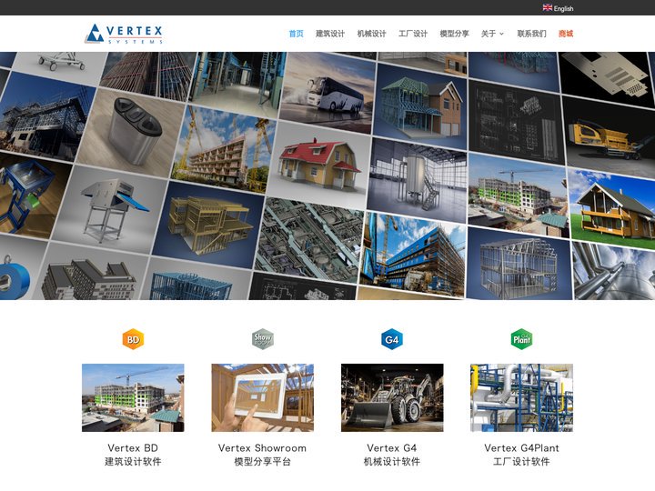Open the 工厂设计 menu item
The image size is (655, 491).
(413, 34)
